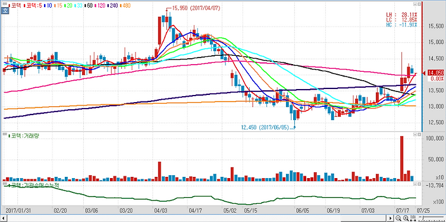Click the LC : 12.85% statistic
Viewport: 446px width, 222px height.
pyautogui.click(x=401, y=20)
